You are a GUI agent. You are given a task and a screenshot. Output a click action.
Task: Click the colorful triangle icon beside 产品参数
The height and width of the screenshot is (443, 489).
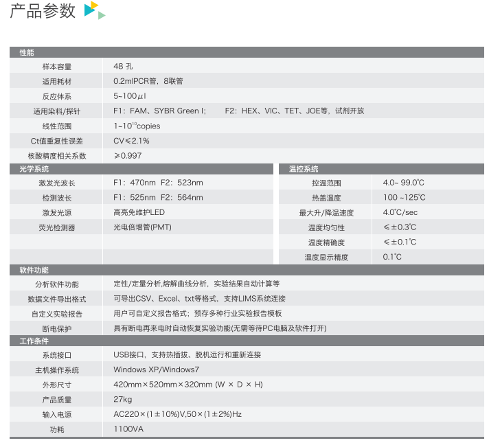(x=94, y=10)
